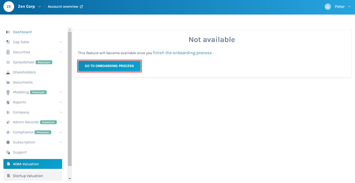Screen dimensions: 355x183
Task: Select the Startup Valuation menu item
Action: 33,176
